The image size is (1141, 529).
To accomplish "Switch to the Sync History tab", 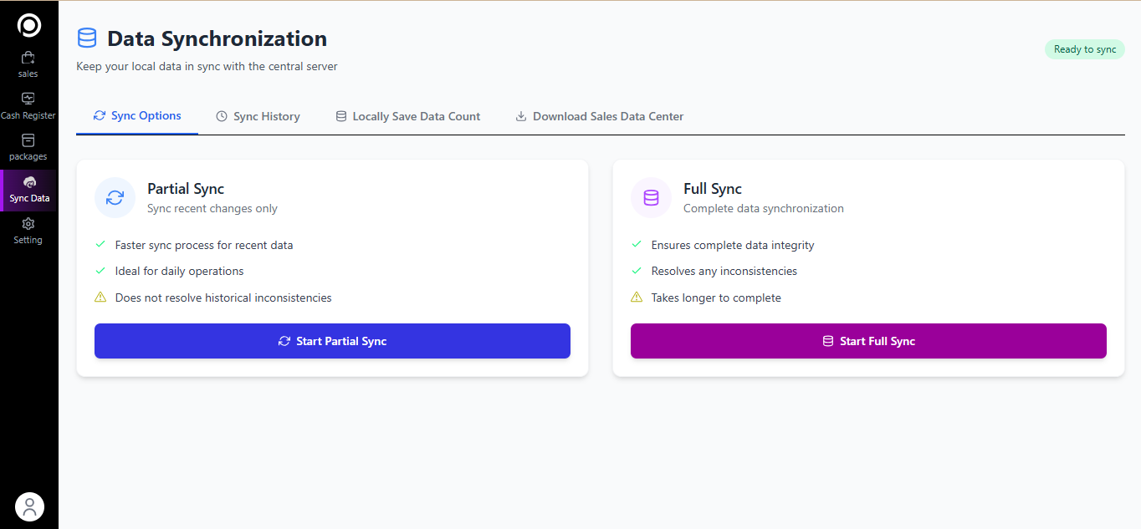I will [x=258, y=117].
